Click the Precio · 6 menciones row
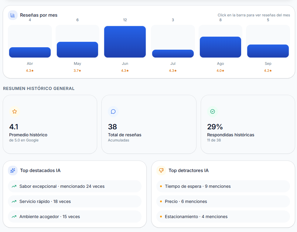Viewport: 297px width, 232px height. (x=223, y=201)
